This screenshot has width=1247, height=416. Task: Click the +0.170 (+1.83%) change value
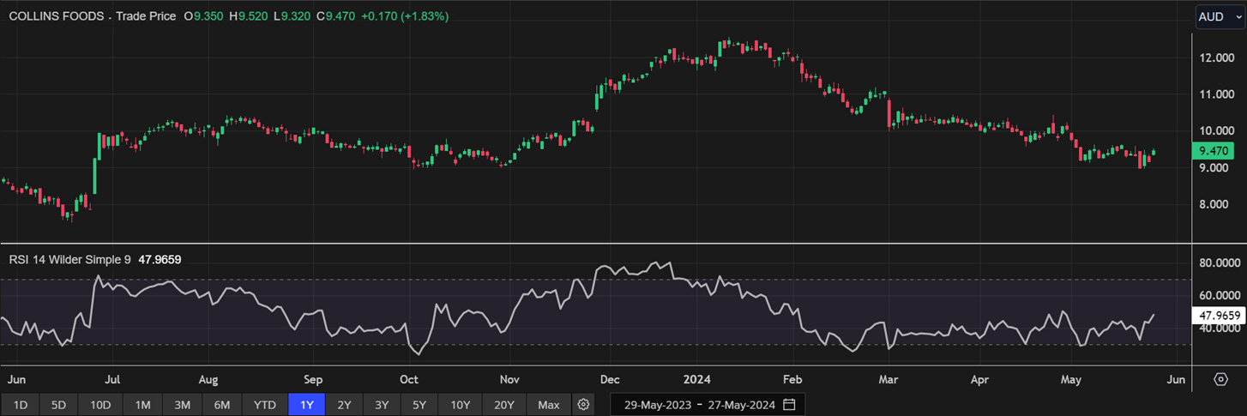click(x=406, y=16)
